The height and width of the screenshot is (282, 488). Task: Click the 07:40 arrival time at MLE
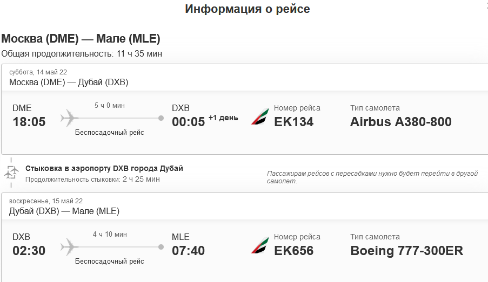pos(188,251)
